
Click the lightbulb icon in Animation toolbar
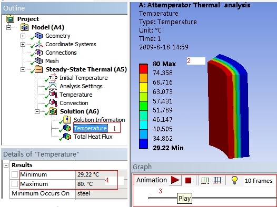click(x=234, y=180)
